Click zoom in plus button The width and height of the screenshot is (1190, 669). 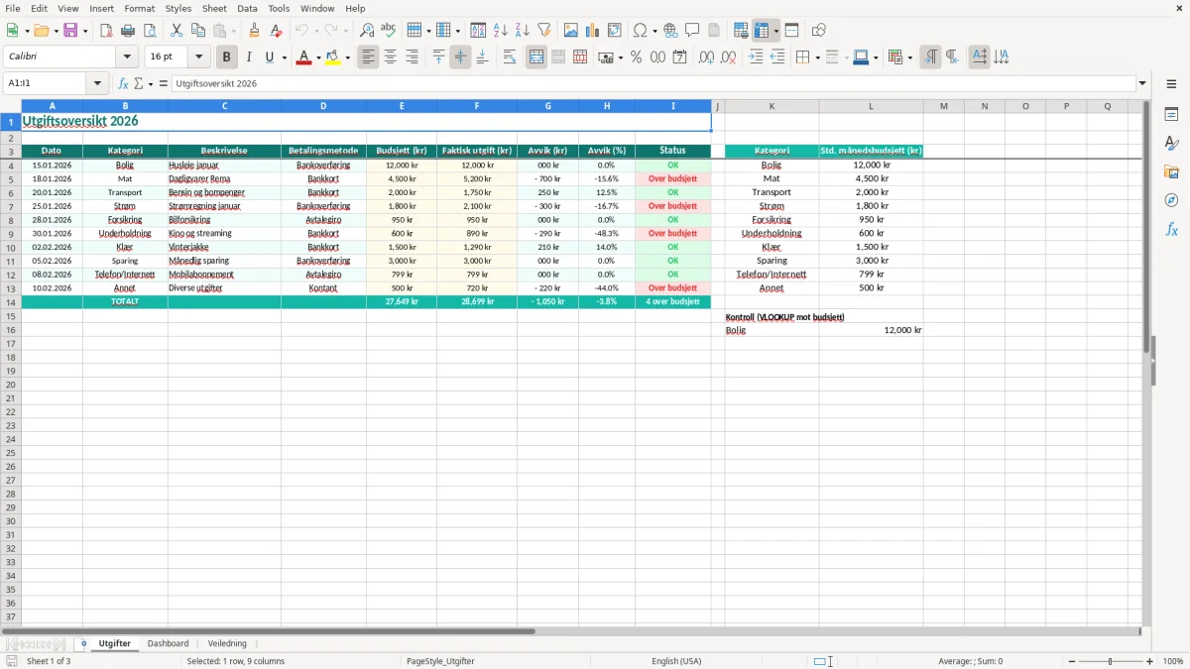pos(1150,661)
